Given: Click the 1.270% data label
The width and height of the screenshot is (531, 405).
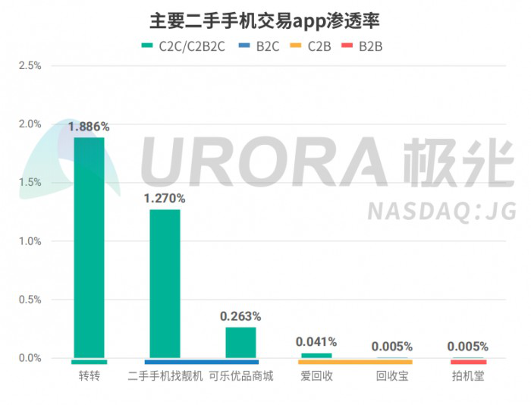Looking at the screenshot, I should pyautogui.click(x=165, y=199).
